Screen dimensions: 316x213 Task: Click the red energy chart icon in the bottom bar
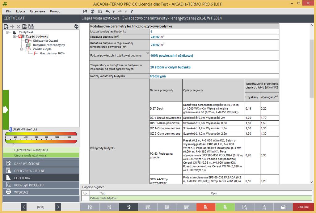pos(206,207)
